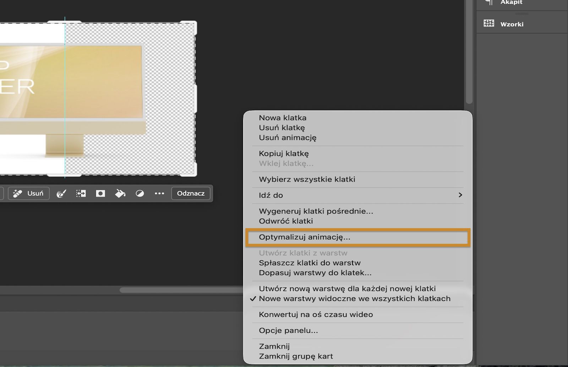Image resolution: width=568 pixels, height=367 pixels.
Task: Open the Akapit panel icon
Action: click(489, 2)
